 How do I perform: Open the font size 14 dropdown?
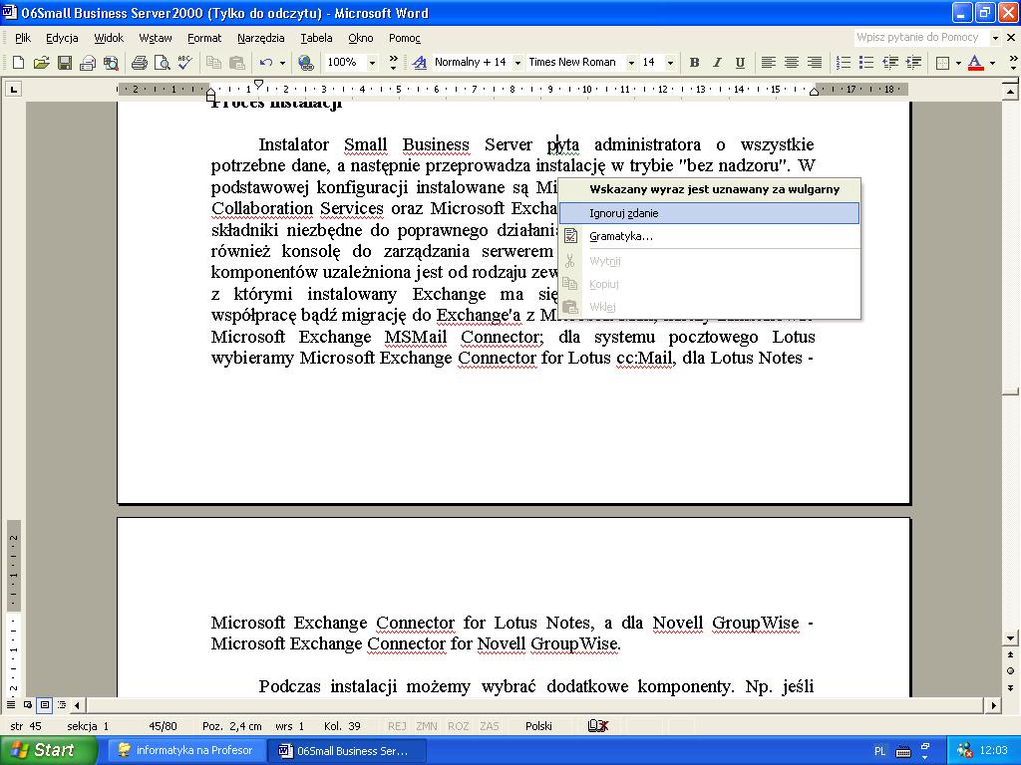[670, 63]
